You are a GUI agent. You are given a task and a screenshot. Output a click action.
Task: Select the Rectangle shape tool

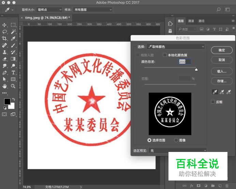click(x=13, y=79)
